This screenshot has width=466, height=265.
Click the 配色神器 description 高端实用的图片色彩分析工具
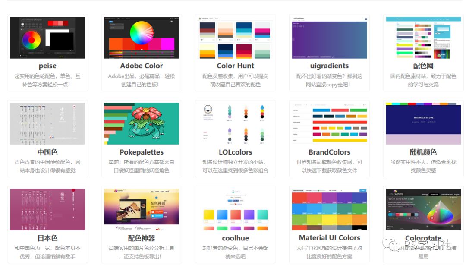(142, 252)
